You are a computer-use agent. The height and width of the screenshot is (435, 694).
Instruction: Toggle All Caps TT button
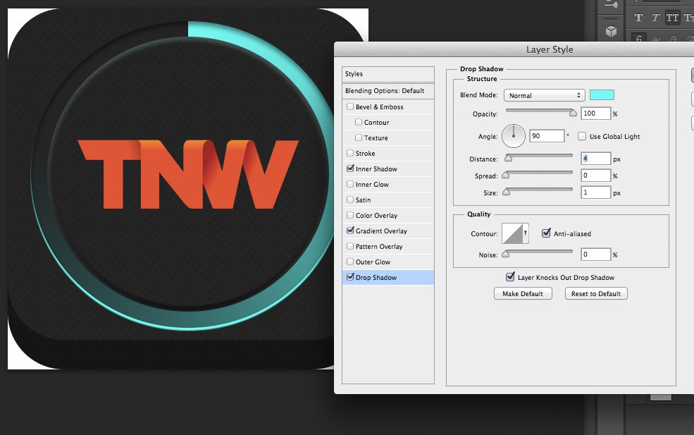tap(672, 18)
